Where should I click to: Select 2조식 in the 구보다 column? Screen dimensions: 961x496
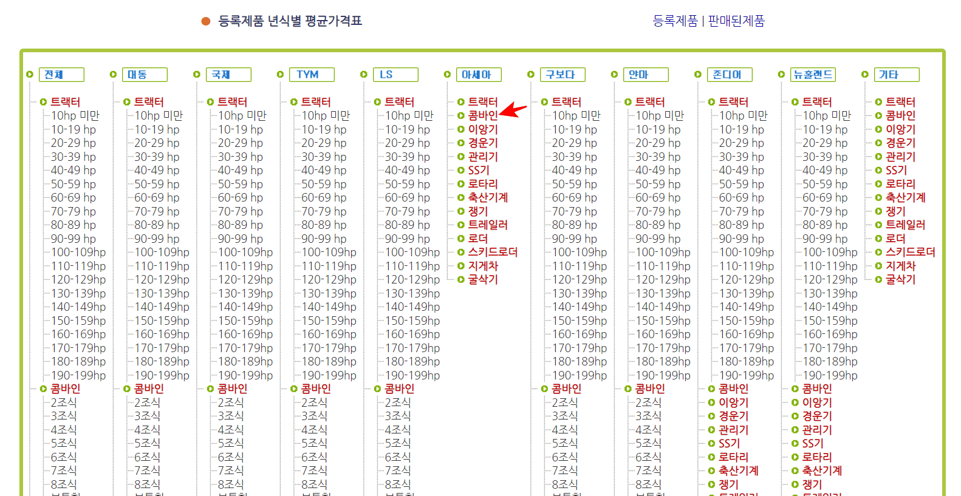coord(565,403)
